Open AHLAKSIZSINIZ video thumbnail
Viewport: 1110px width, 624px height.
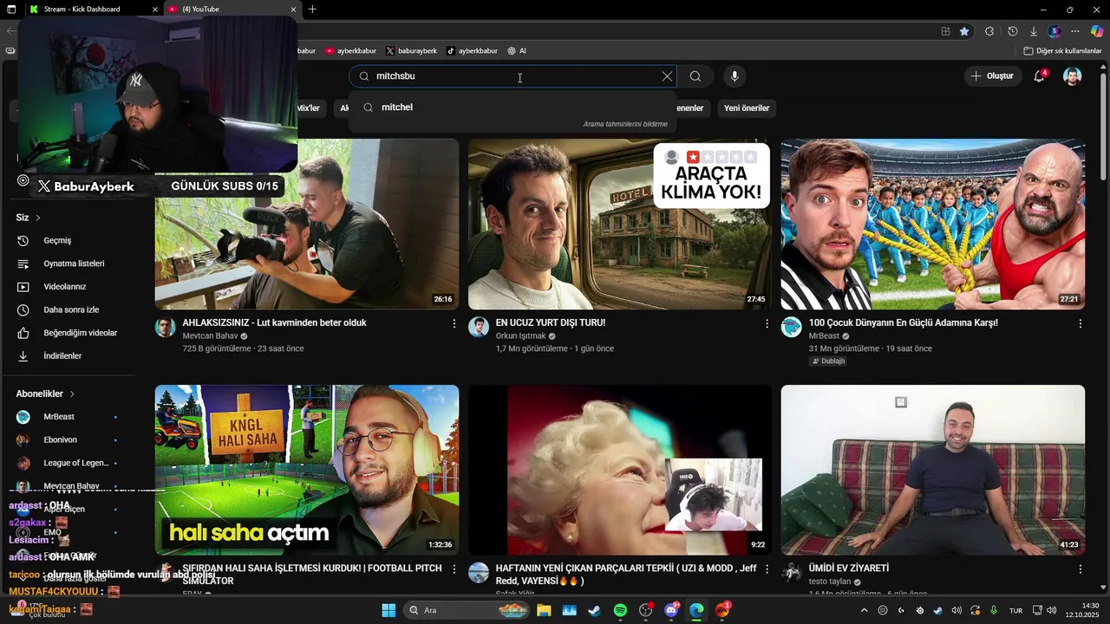tap(307, 224)
